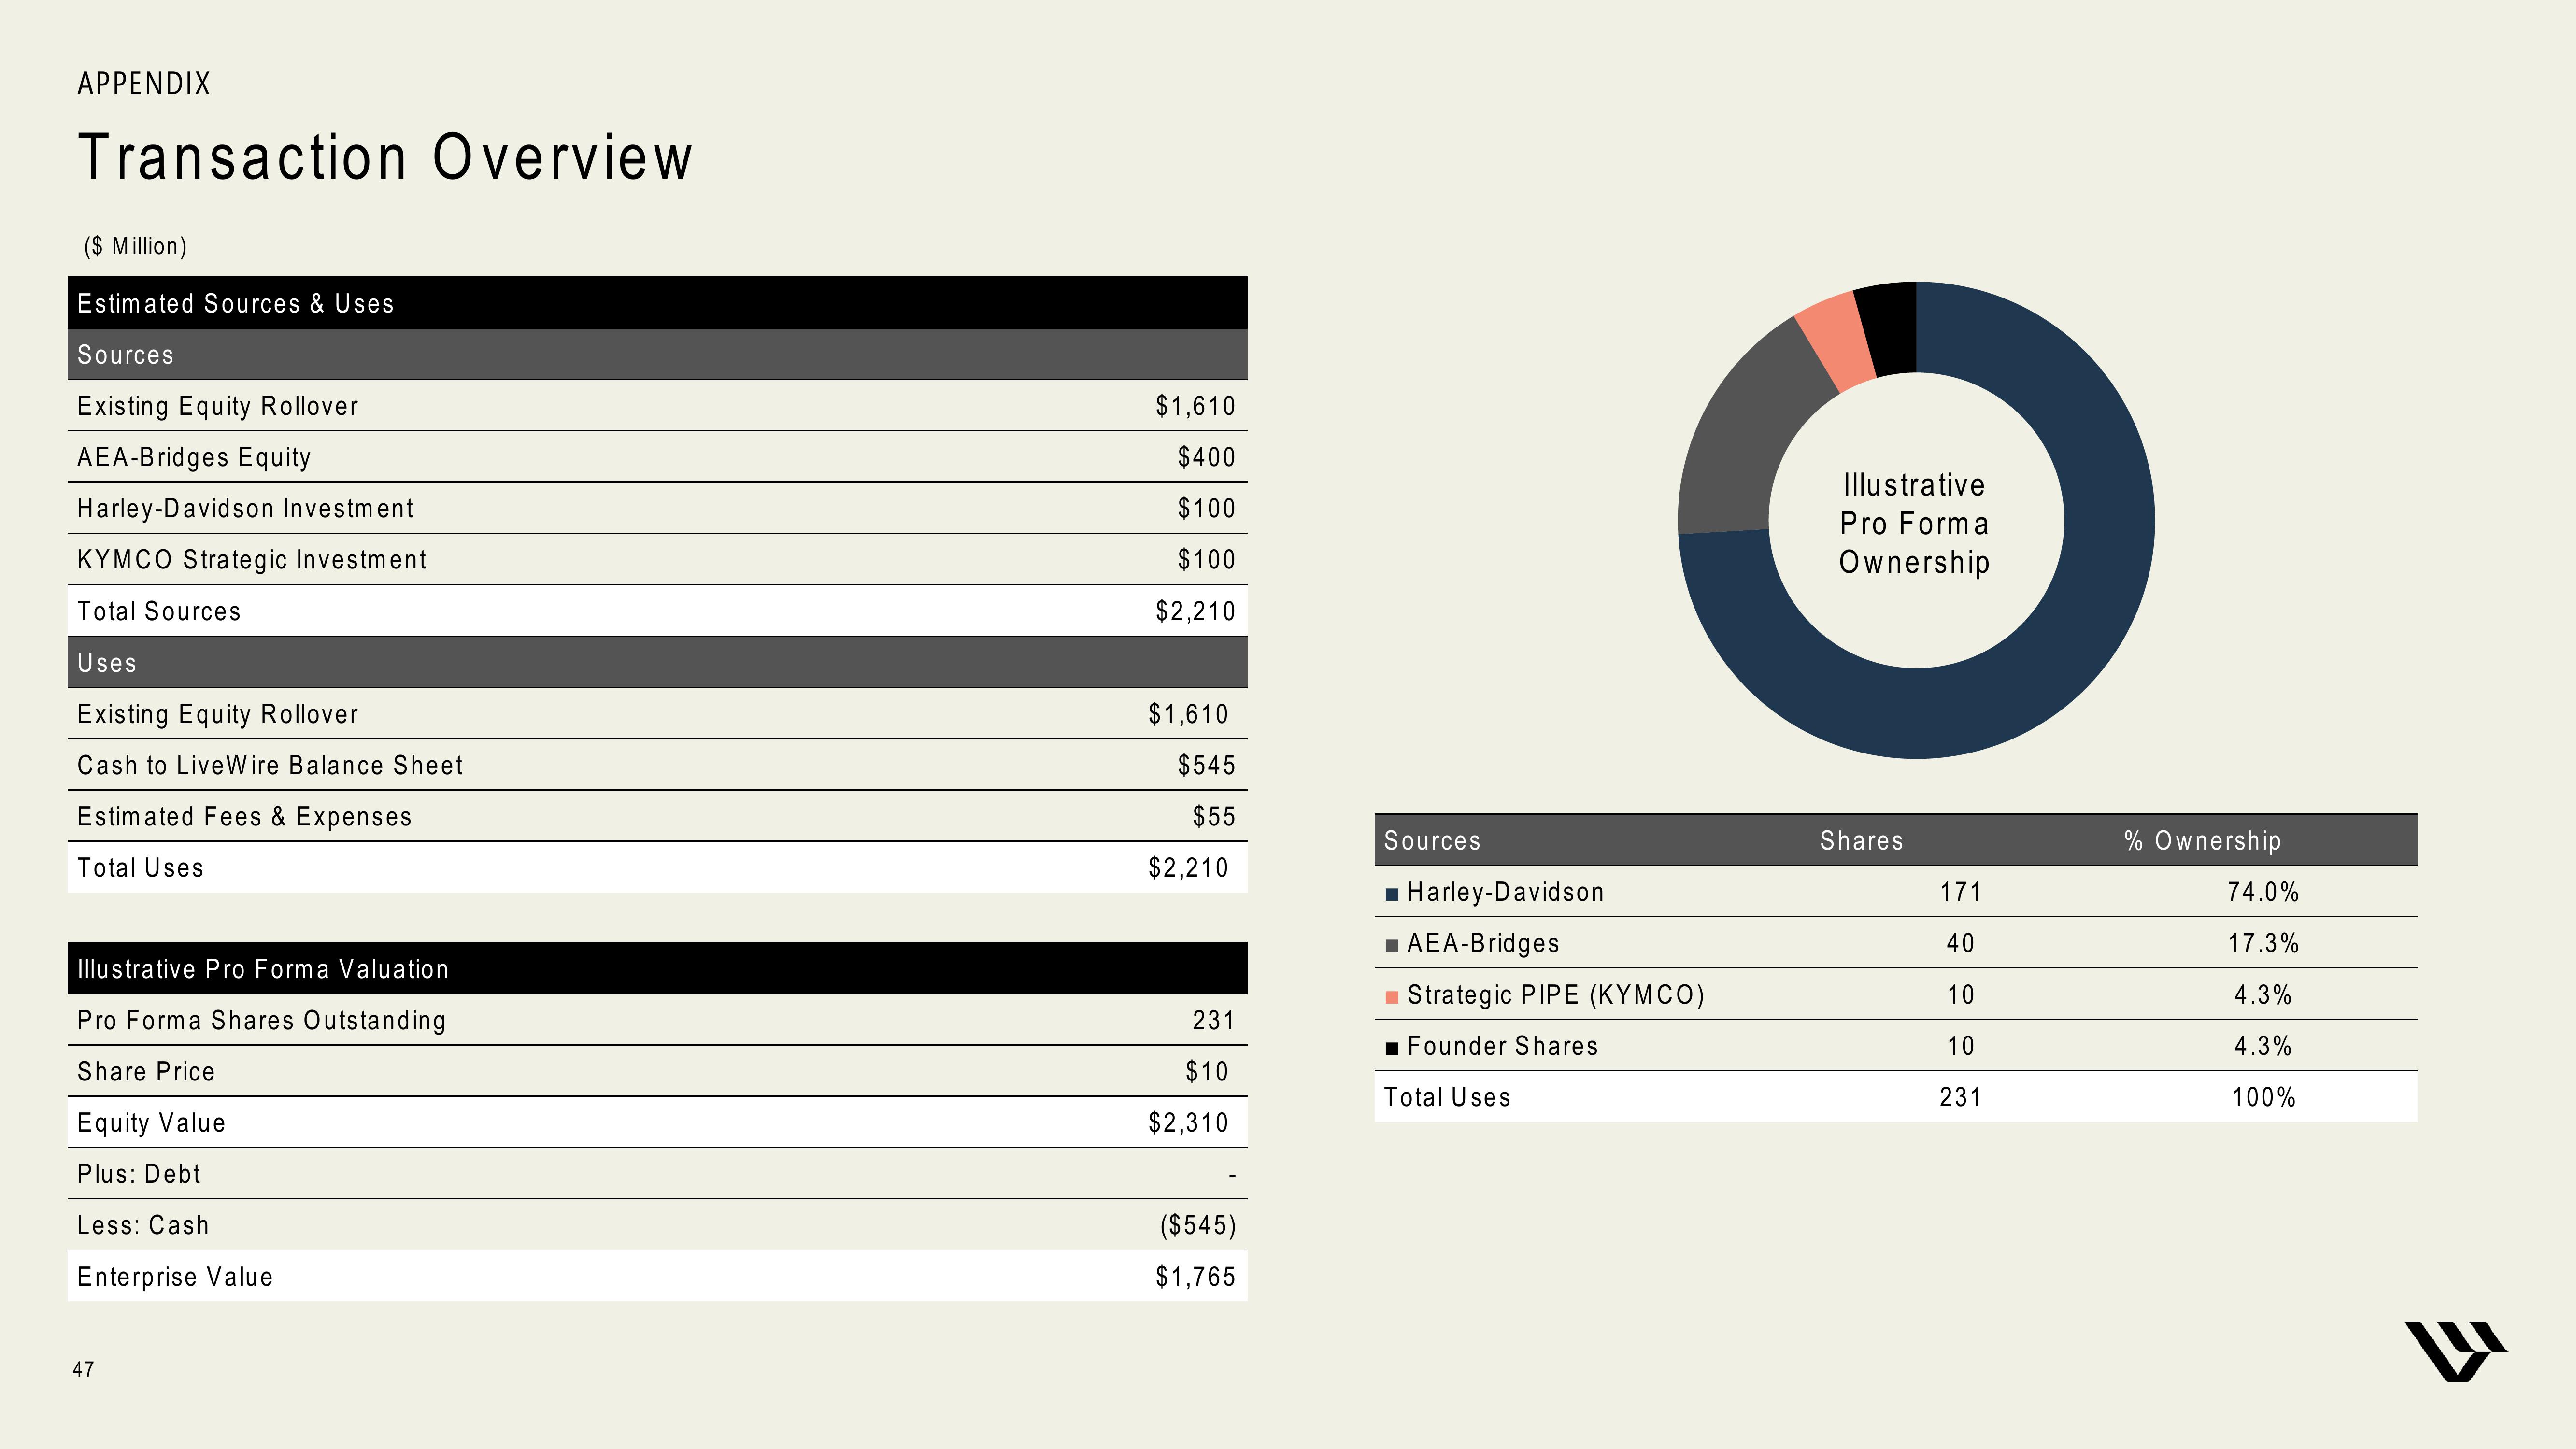Click 'Existing Equity Rollover' under Sources
2576x1449 pixels.
click(218, 406)
